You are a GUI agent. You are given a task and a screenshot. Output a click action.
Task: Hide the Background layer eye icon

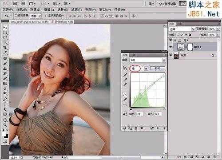point(171,55)
